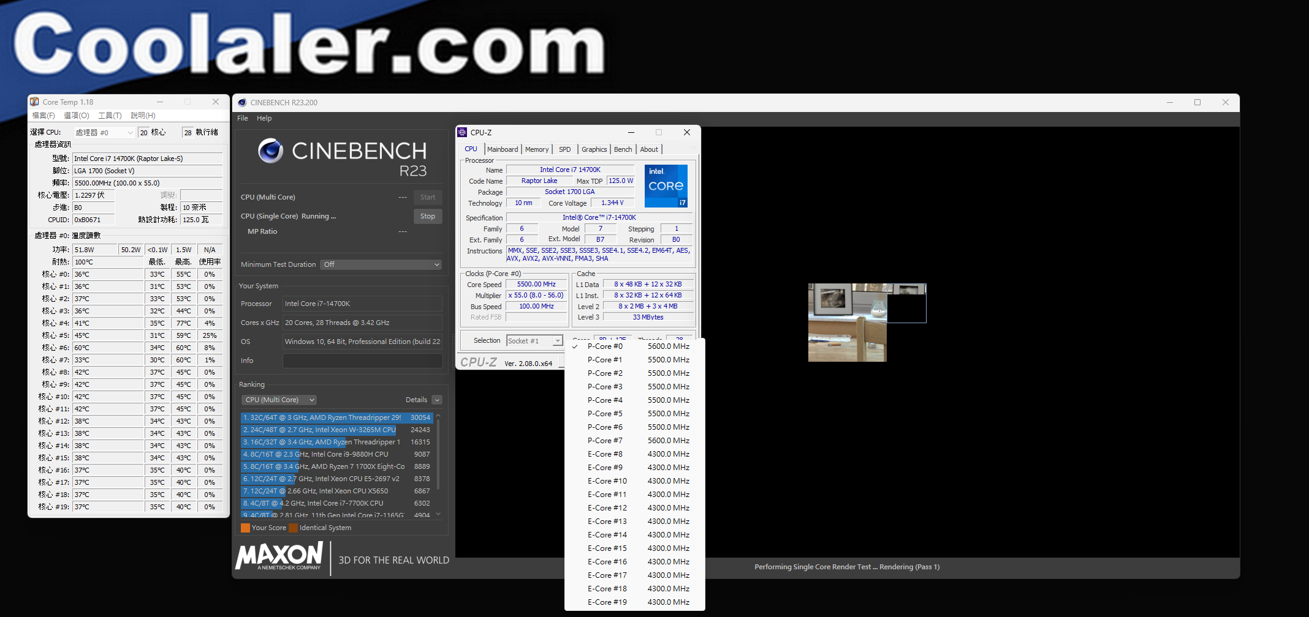Click the Cinebench R23 sphere logo

coord(270,151)
